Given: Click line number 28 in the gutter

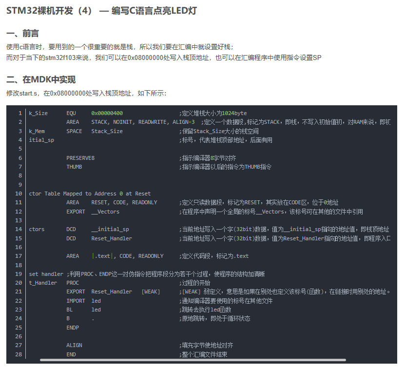Looking at the screenshot, I should coord(19,354).
